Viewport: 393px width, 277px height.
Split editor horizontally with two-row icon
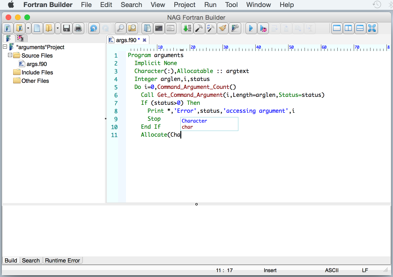[360, 28]
